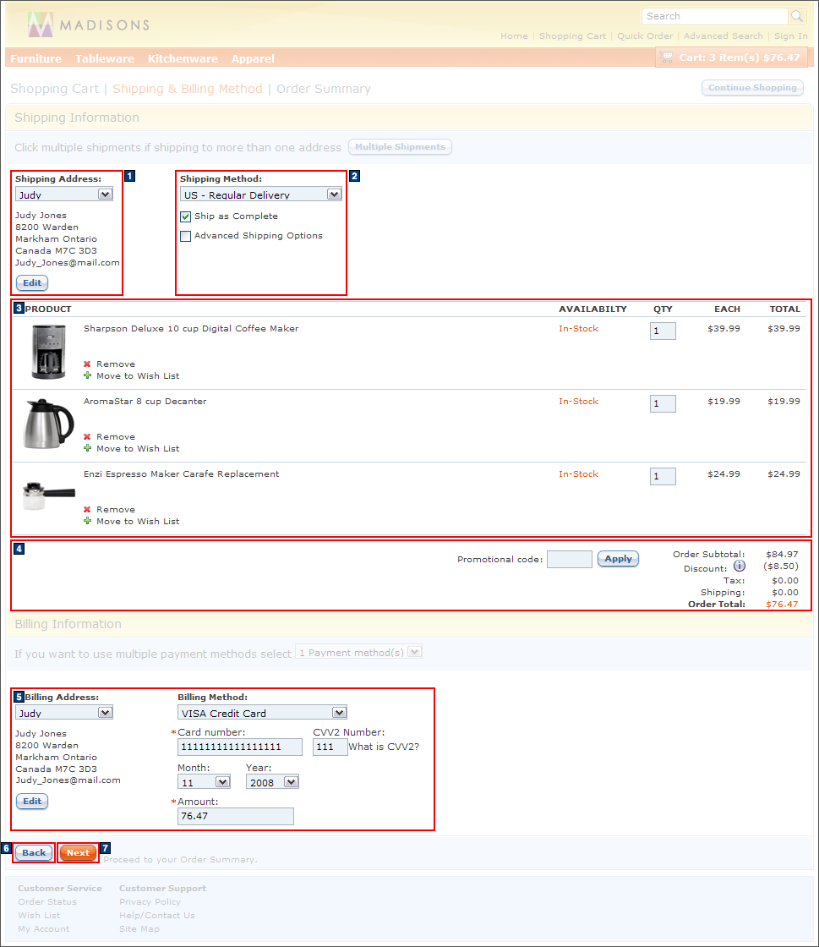Apply the promotional code
This screenshot has width=819, height=947.
(618, 559)
